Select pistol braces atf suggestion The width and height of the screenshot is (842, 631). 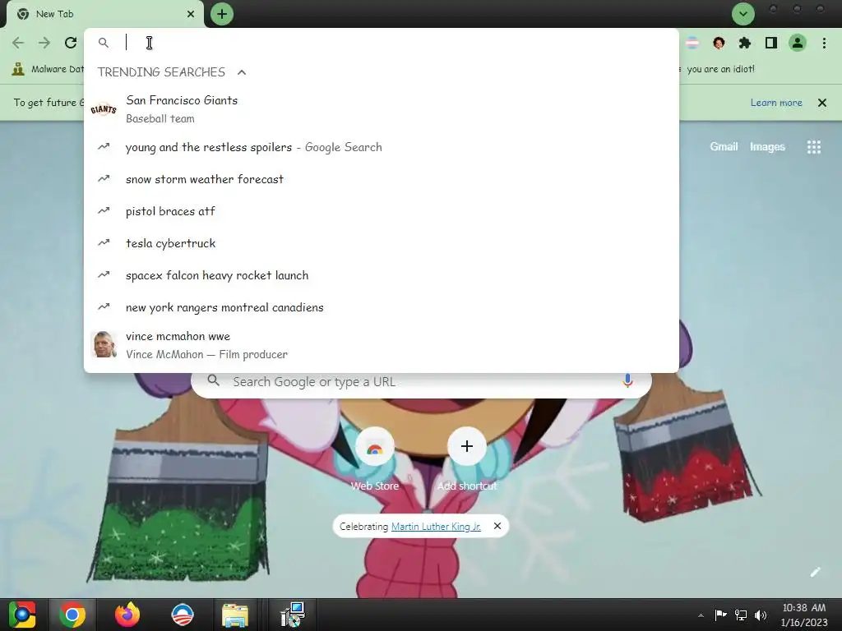[x=382, y=211]
